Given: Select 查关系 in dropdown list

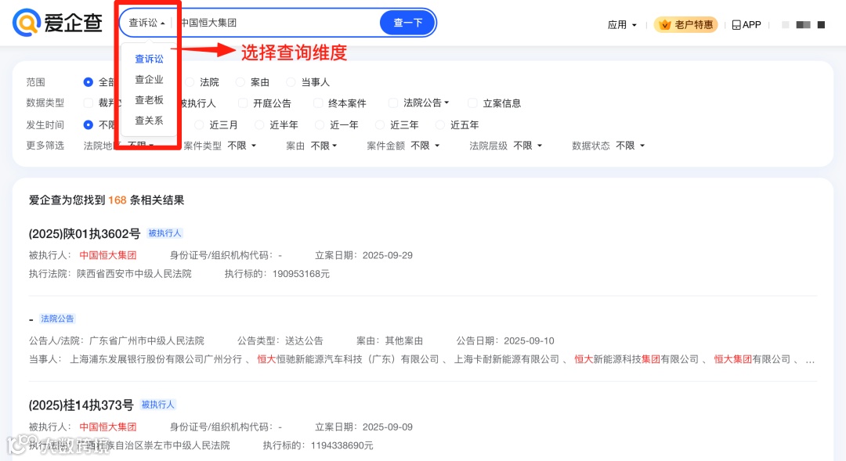Looking at the screenshot, I should 149,121.
